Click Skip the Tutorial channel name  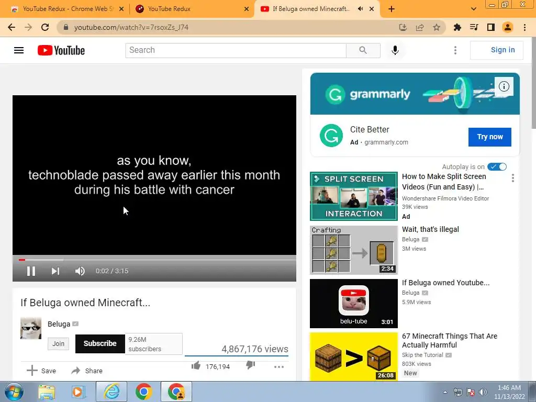pos(422,355)
